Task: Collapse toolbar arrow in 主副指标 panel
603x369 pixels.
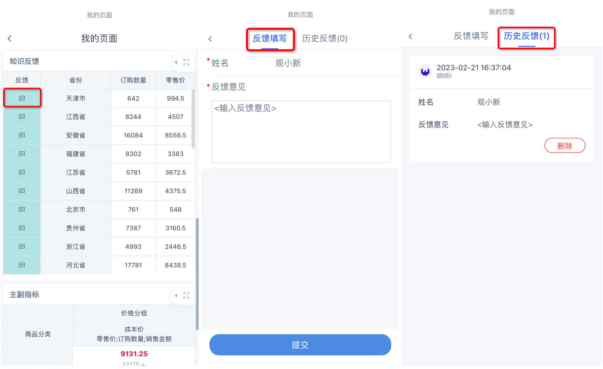Action: [x=176, y=295]
